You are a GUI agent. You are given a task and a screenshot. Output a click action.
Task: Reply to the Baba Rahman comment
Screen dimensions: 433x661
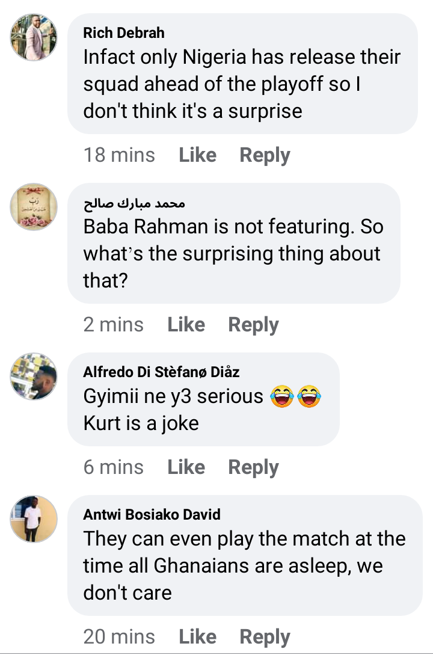click(253, 325)
